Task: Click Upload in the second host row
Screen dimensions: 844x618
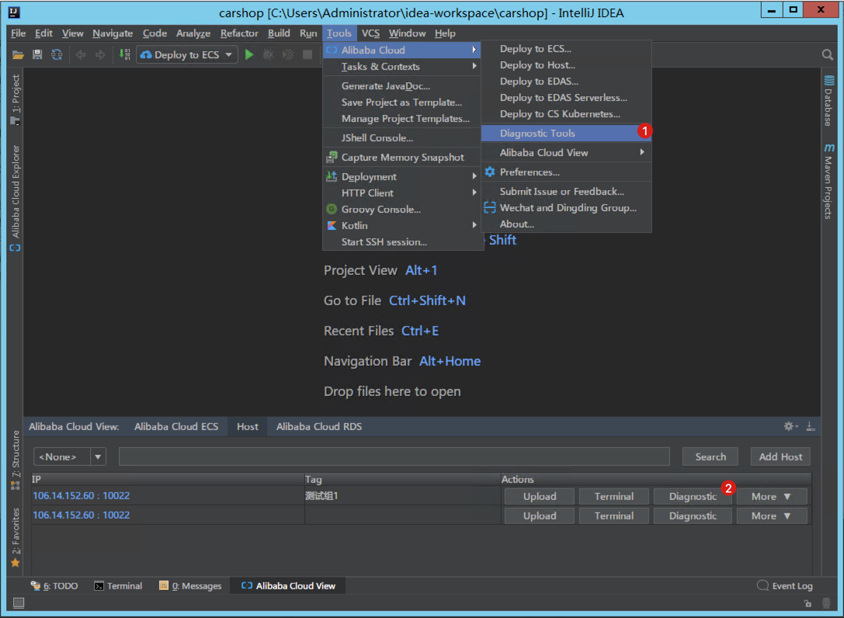Action: pos(540,516)
